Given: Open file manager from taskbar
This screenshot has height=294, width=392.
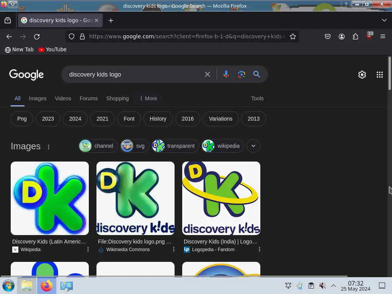Looking at the screenshot, I should pos(27,286).
